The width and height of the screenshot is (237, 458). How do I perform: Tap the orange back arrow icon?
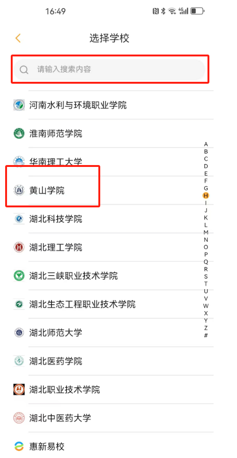(x=18, y=38)
